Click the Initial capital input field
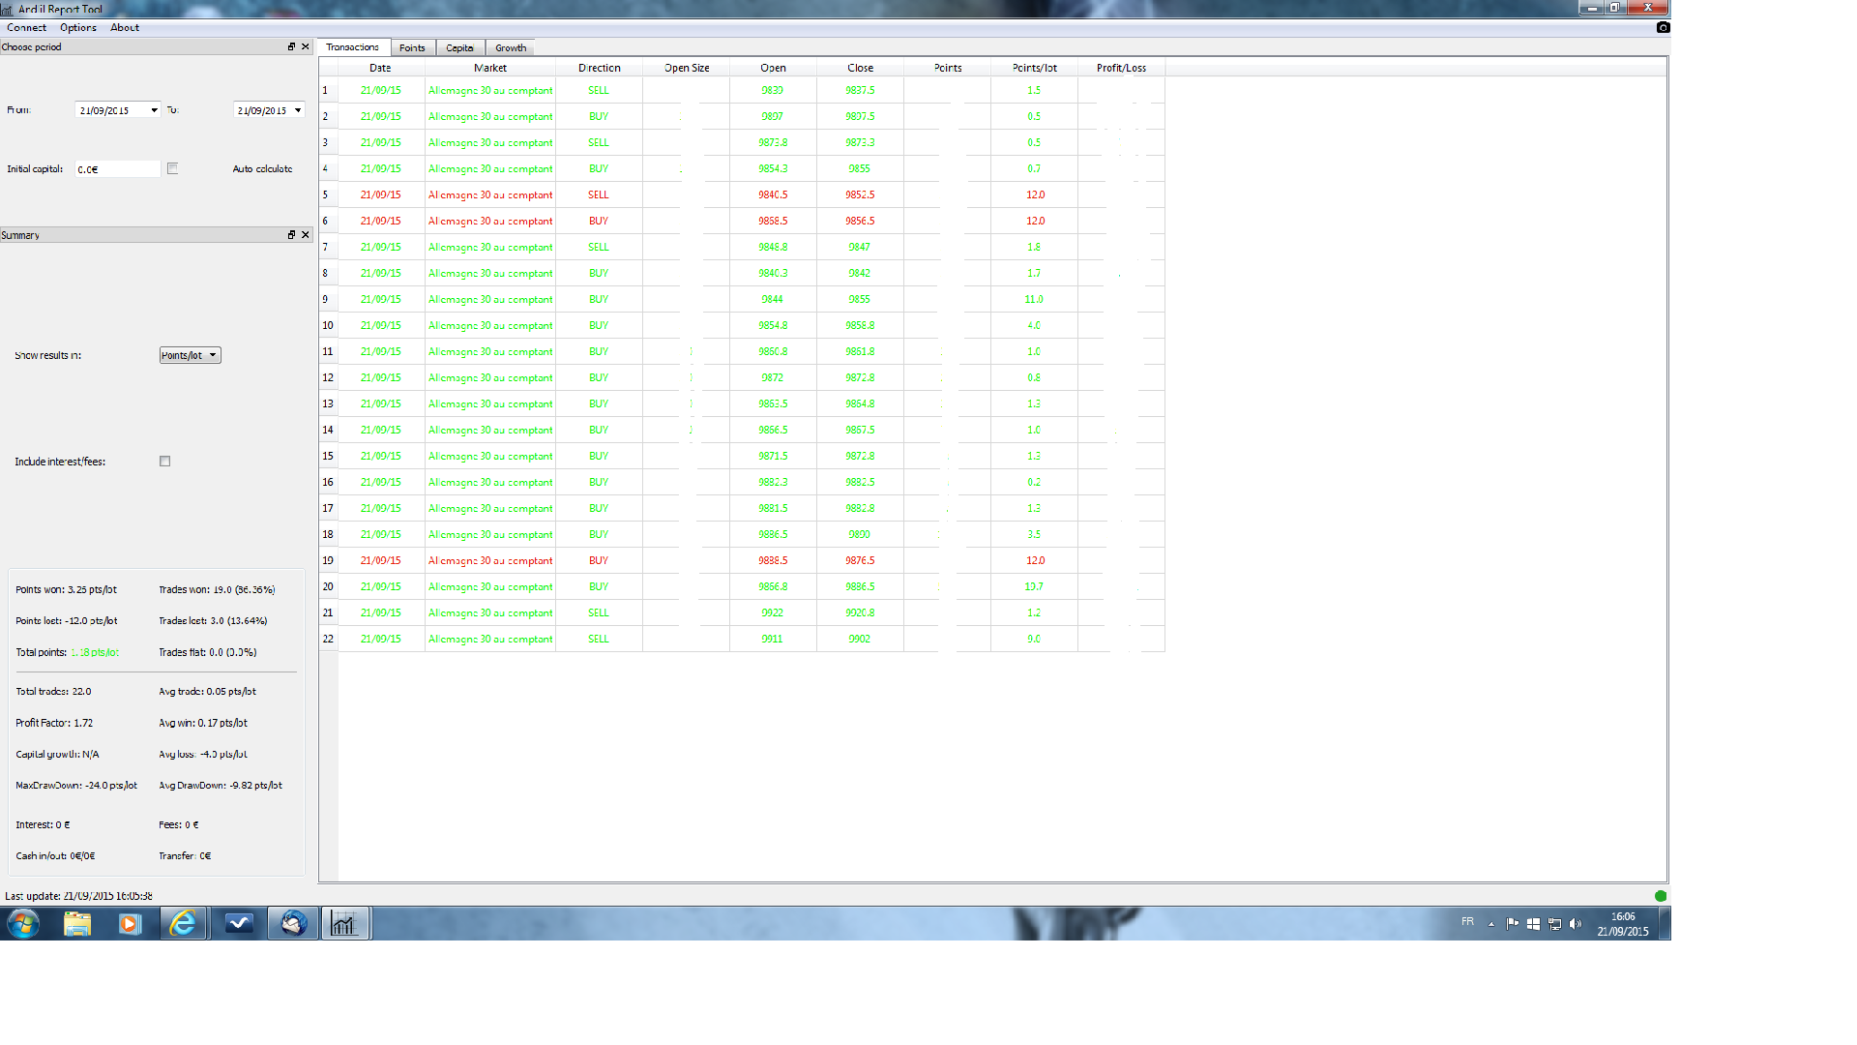The width and height of the screenshot is (1857, 1045). [117, 169]
